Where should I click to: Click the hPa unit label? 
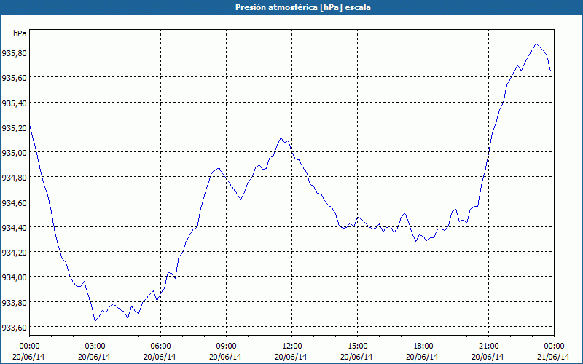(20, 33)
